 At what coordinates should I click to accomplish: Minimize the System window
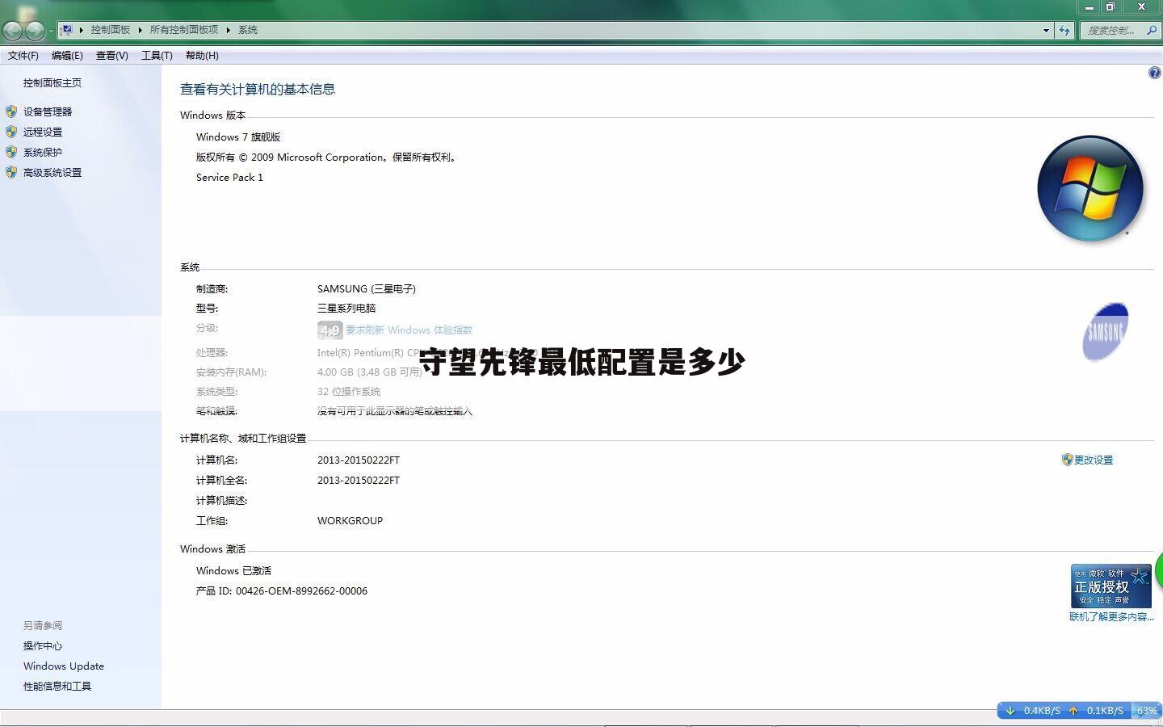(x=1090, y=7)
